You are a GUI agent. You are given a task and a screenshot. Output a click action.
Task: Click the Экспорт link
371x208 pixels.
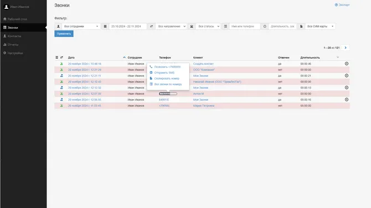342,5
